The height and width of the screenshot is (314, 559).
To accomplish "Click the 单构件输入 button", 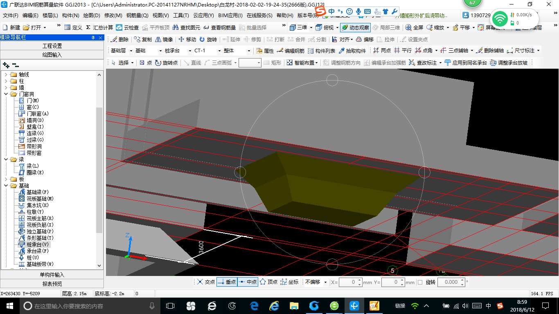I will click(52, 275).
